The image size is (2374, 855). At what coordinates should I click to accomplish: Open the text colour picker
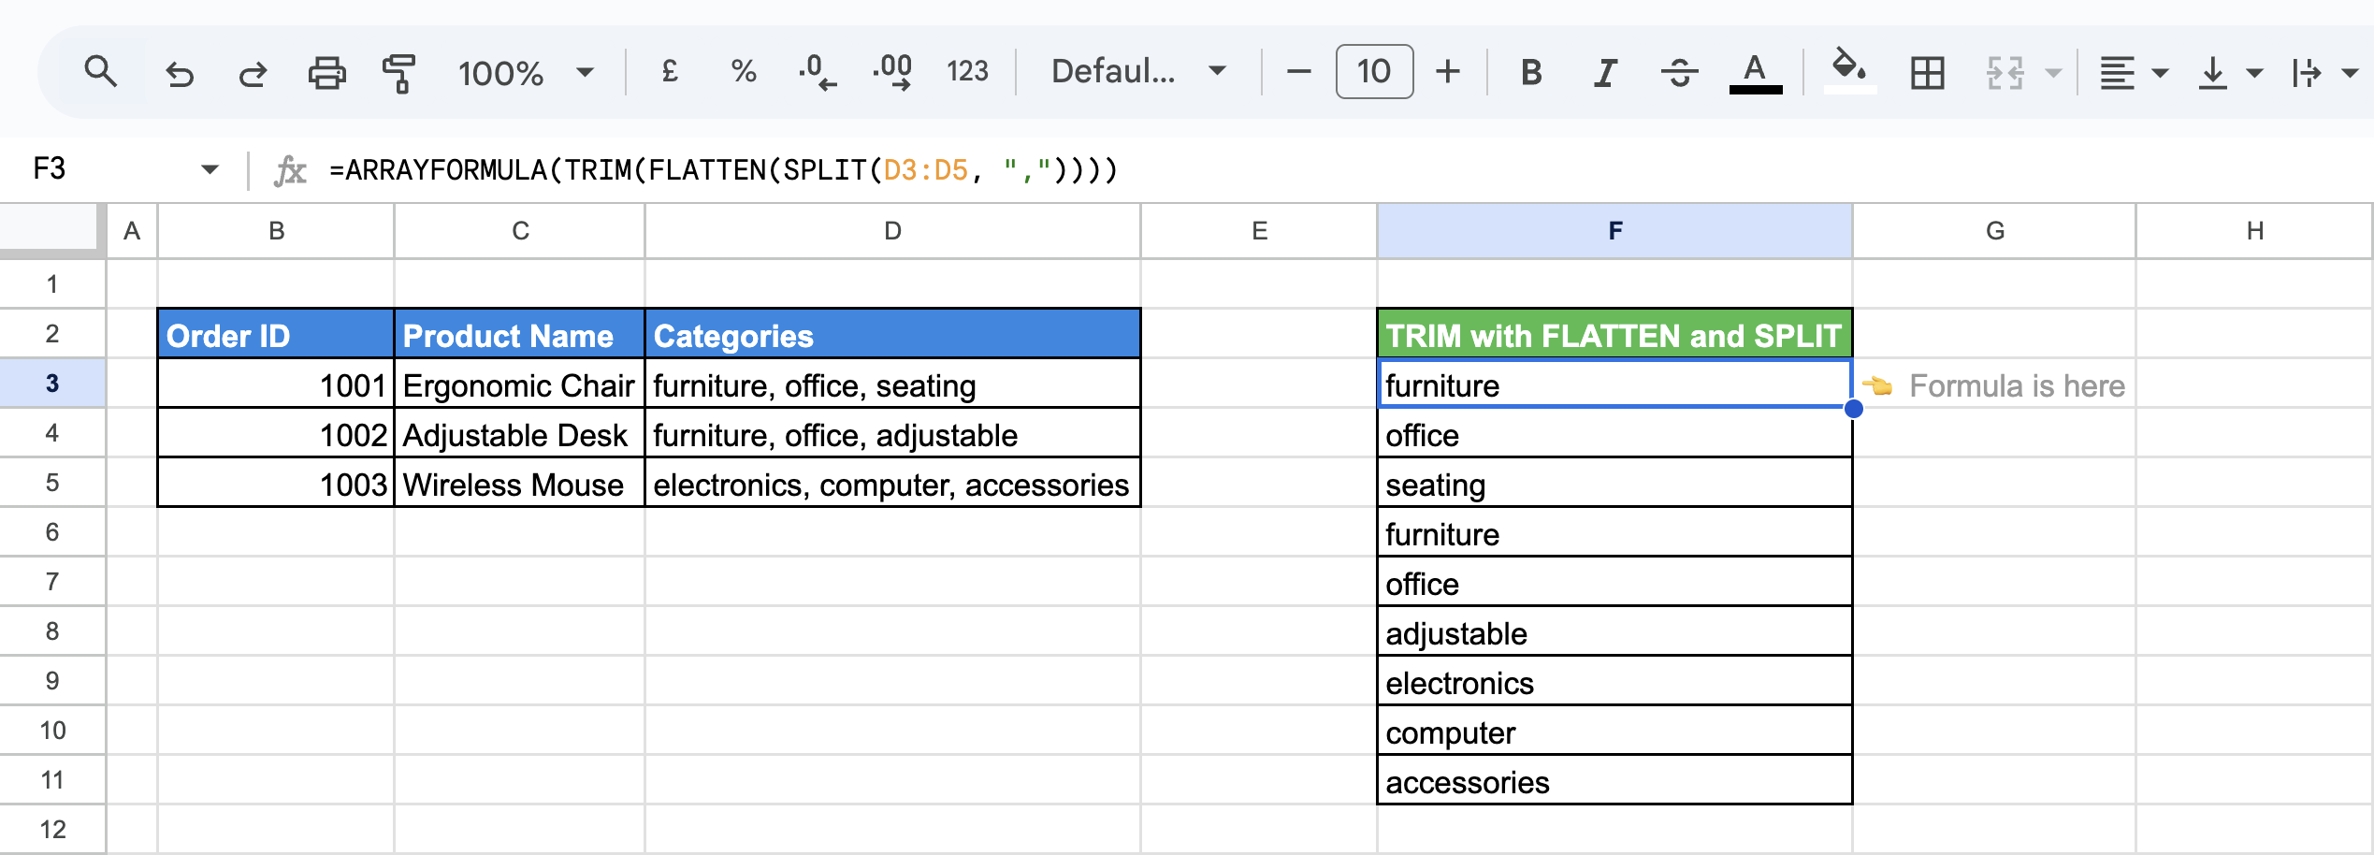coord(1755,72)
